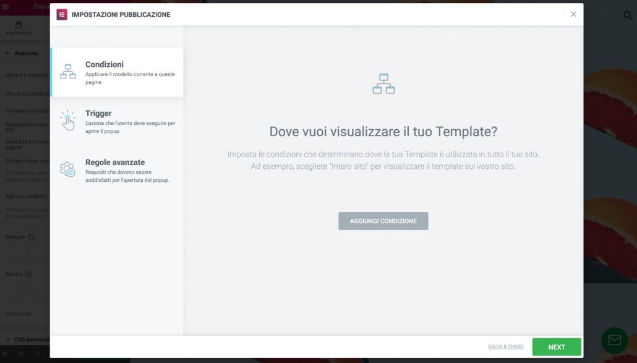Click the Condizioni sitemap icon
The height and width of the screenshot is (363, 637).
[68, 71]
